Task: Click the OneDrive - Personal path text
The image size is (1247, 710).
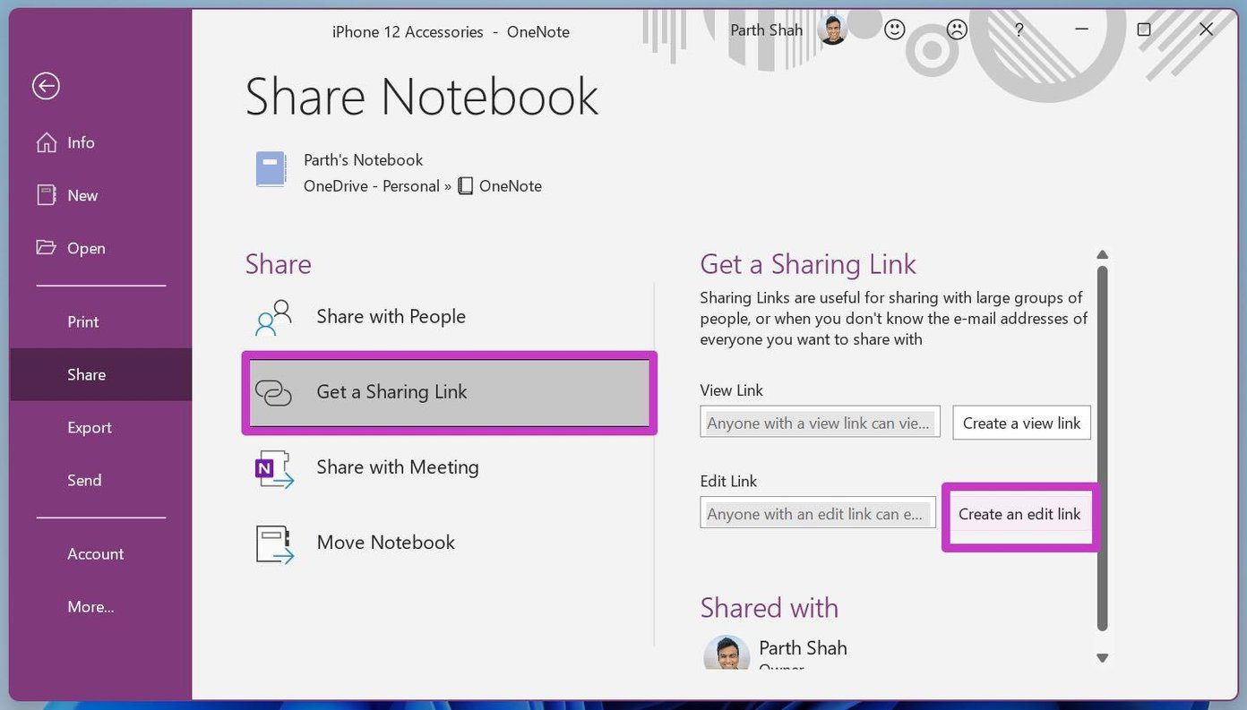Action: 372,186
